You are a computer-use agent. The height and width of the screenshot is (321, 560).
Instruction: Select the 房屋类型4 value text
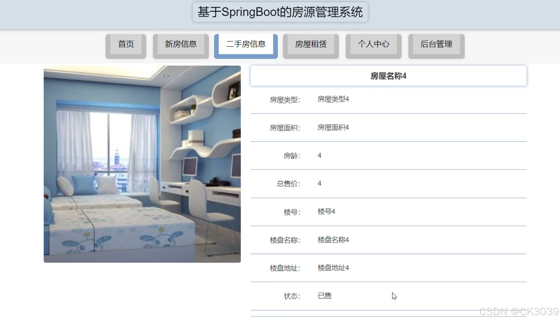(x=333, y=99)
